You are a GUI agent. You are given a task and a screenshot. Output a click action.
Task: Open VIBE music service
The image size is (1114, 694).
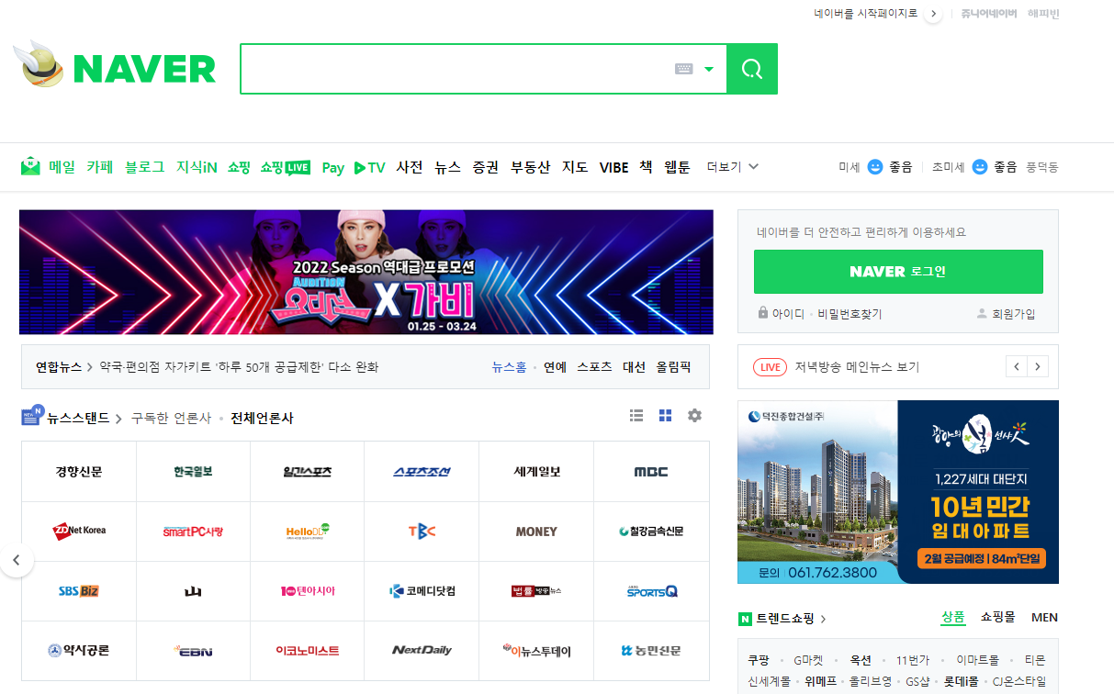click(x=614, y=167)
